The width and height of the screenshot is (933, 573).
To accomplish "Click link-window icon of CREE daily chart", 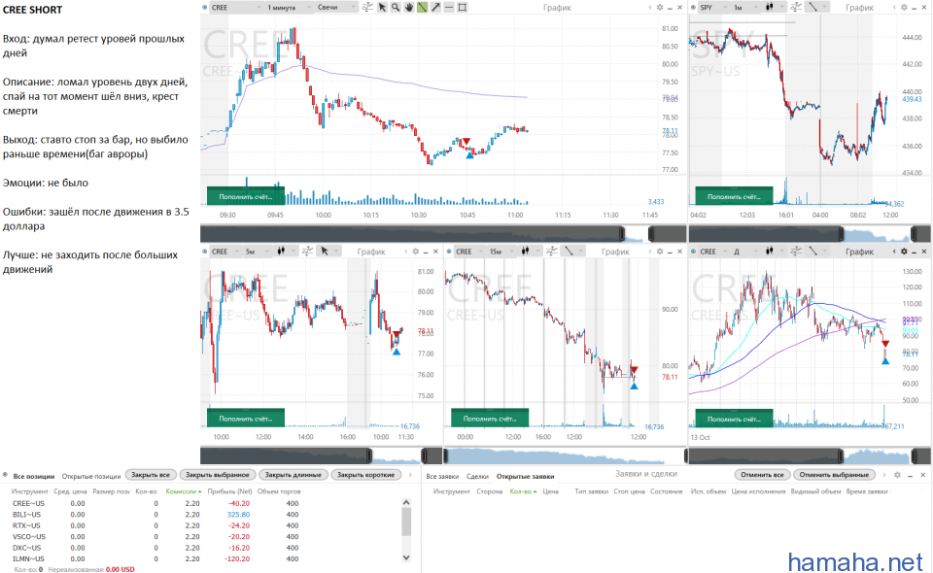I will point(694,252).
